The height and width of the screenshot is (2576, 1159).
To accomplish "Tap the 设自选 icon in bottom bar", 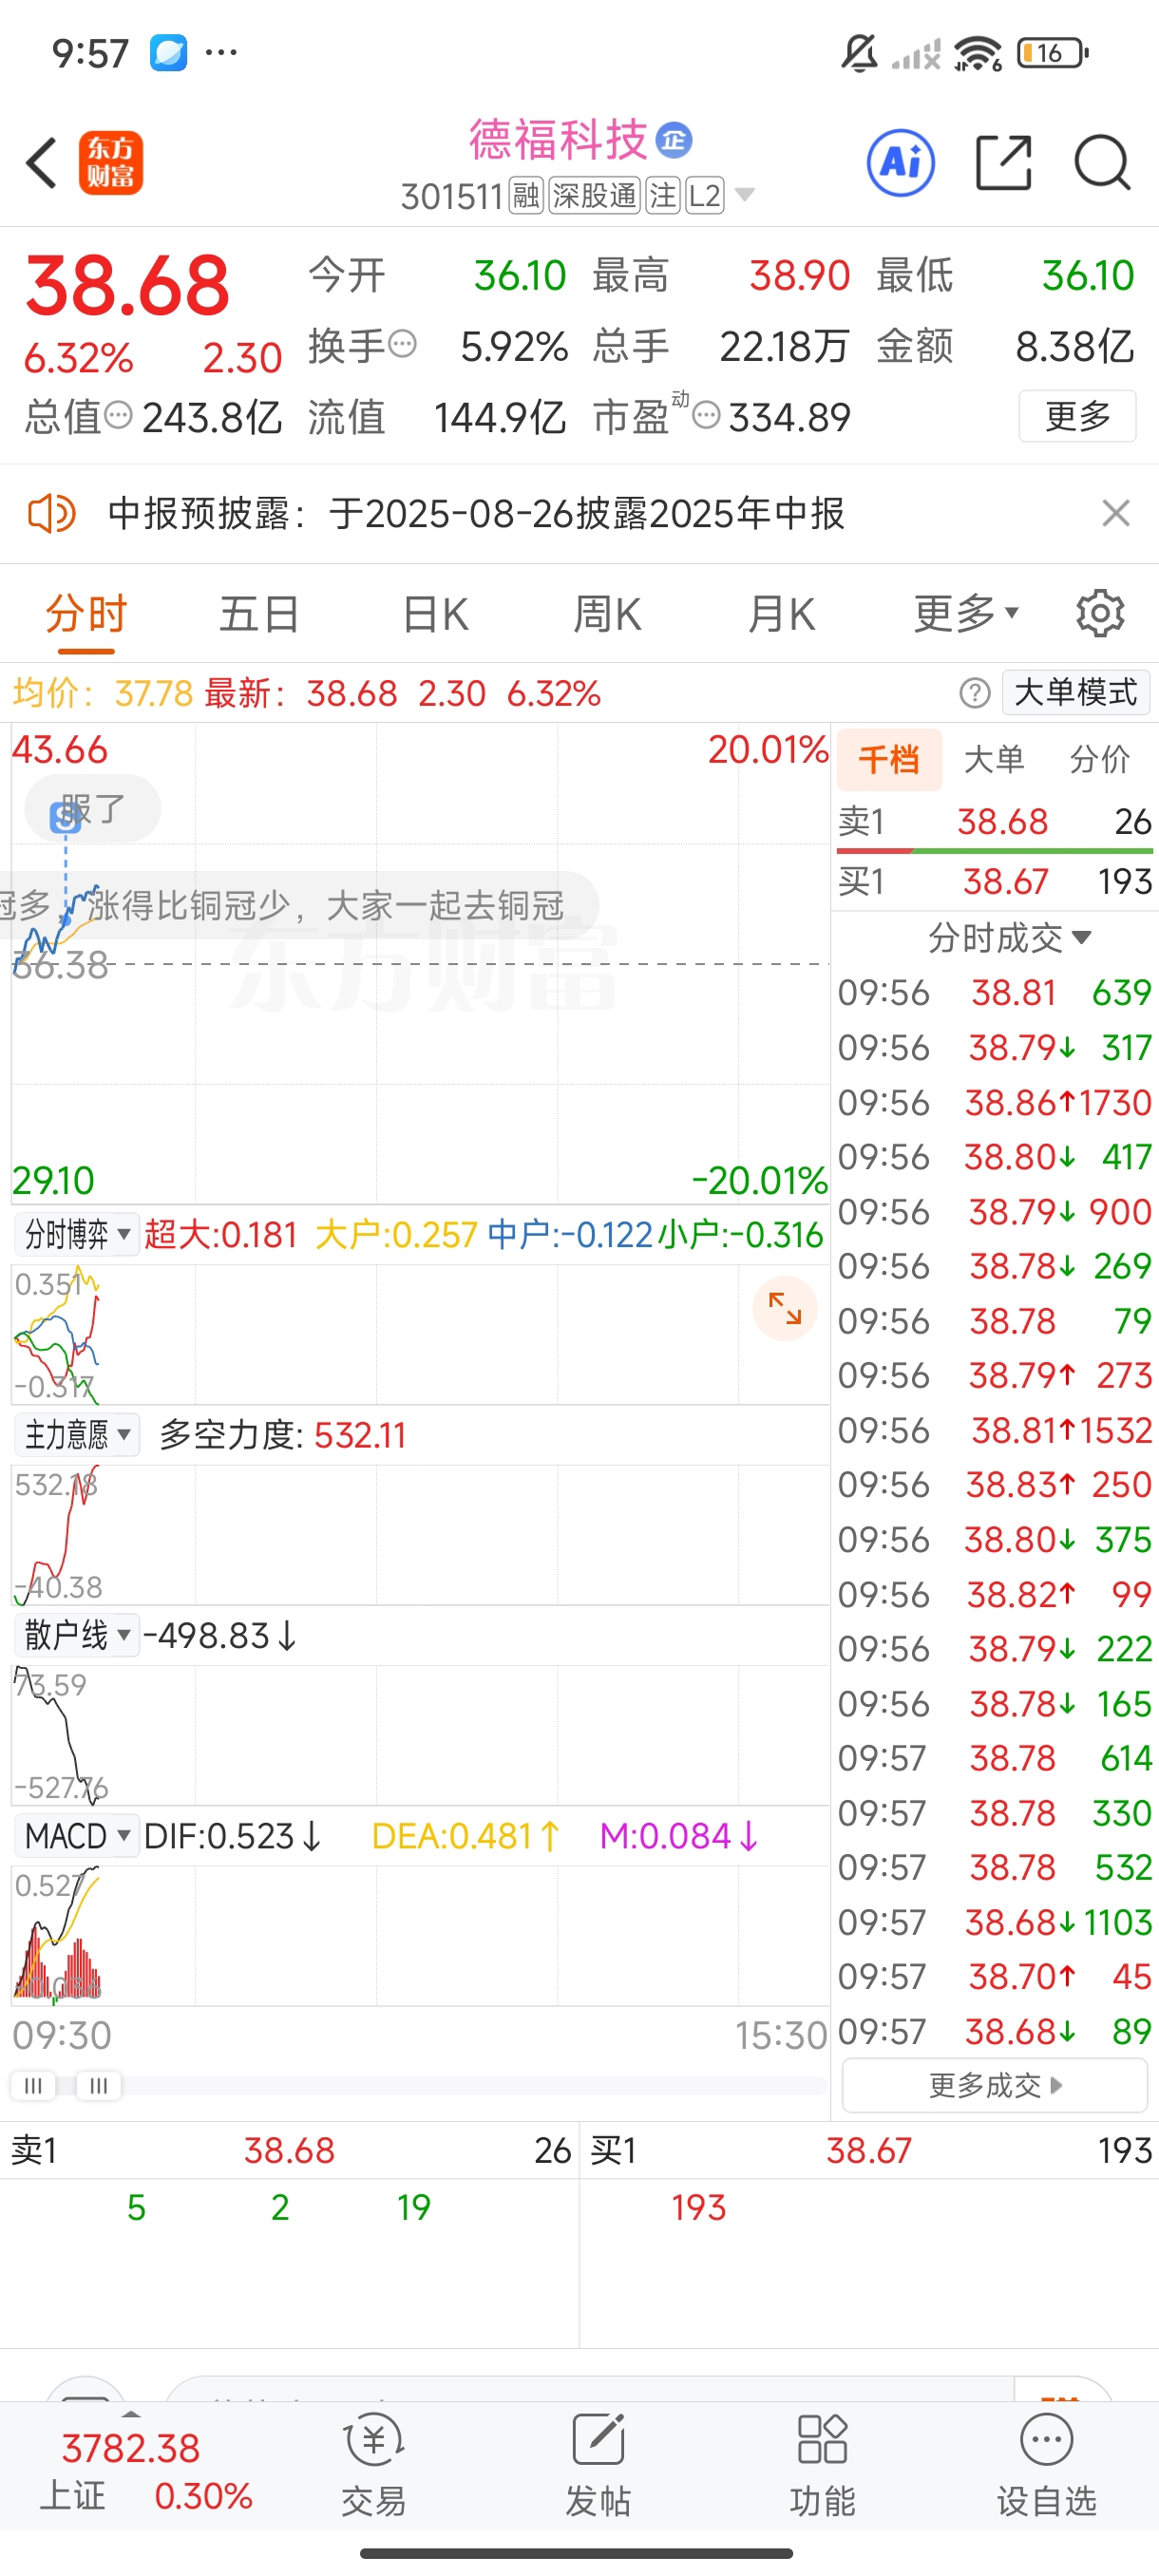I will tap(1047, 2440).
